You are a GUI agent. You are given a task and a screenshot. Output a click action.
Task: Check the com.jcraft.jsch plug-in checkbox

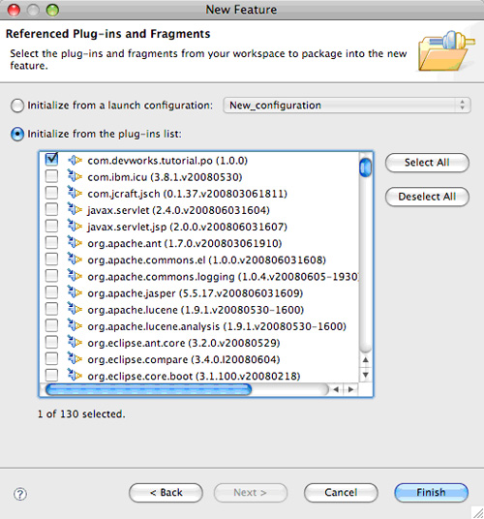(x=51, y=193)
